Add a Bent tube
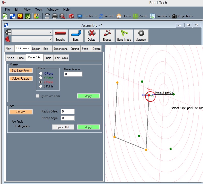The height and width of the screenshot is (184, 203). click(x=76, y=36)
